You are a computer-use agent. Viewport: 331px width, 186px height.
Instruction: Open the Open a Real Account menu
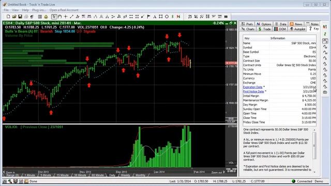pos(64,10)
